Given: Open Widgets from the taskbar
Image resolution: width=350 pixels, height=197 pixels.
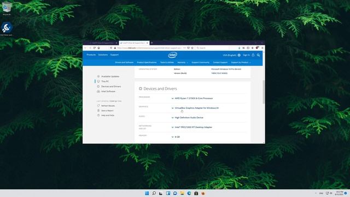Looking at the screenshot, I should point(168,193).
